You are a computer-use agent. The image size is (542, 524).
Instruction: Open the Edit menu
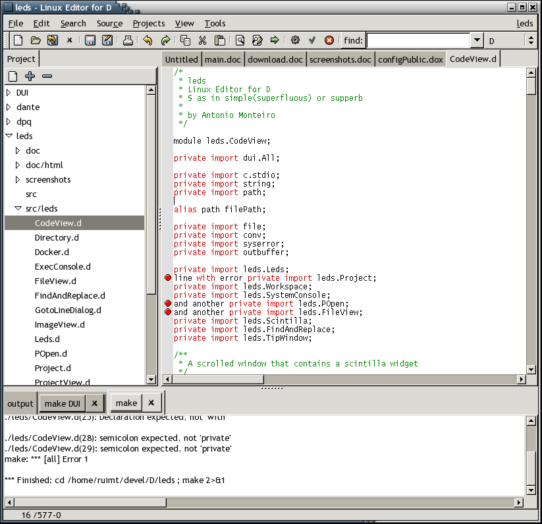click(x=41, y=24)
